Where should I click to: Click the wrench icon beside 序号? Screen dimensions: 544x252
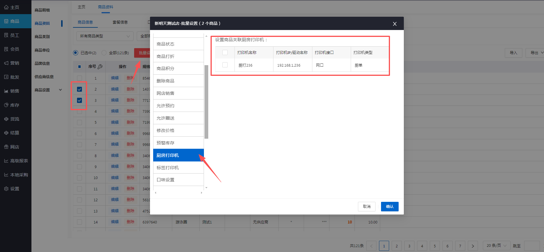pyautogui.click(x=100, y=67)
